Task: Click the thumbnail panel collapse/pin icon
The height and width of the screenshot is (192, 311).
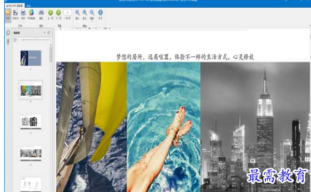Action: 49,33
